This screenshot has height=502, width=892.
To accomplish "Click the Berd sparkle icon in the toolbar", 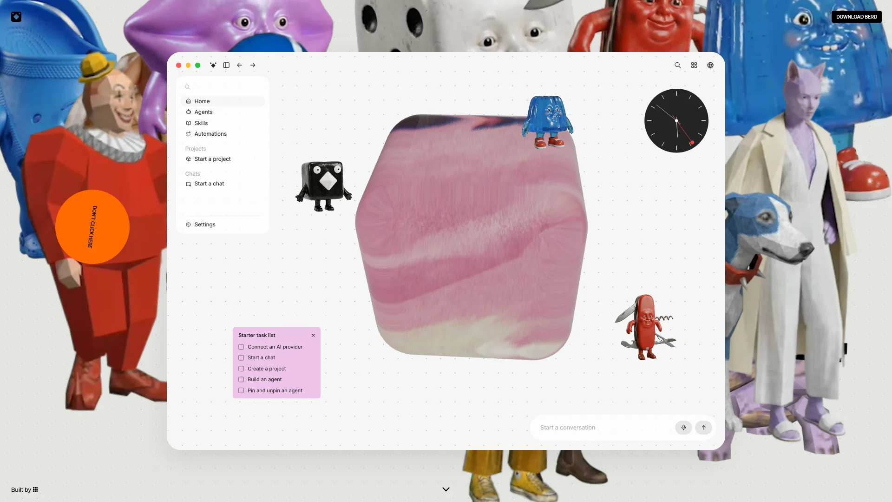I will click(213, 65).
